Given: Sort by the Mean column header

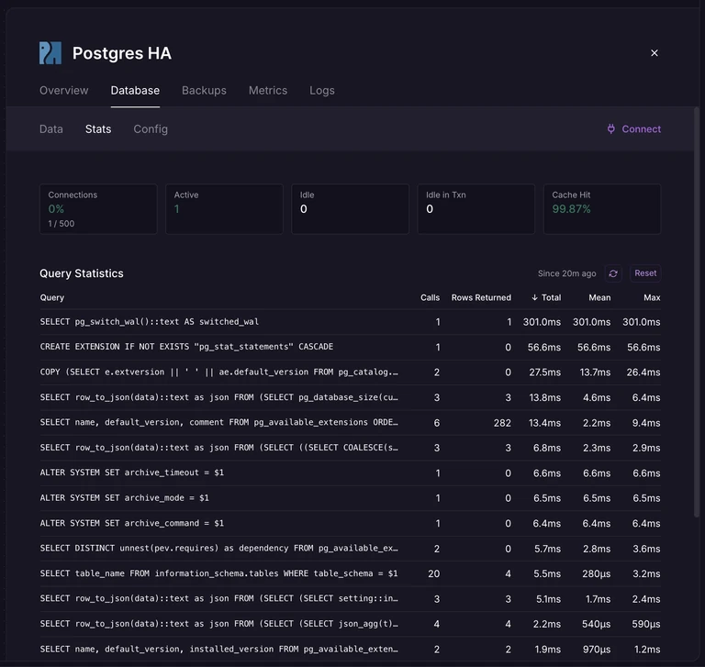Looking at the screenshot, I should pyautogui.click(x=599, y=297).
